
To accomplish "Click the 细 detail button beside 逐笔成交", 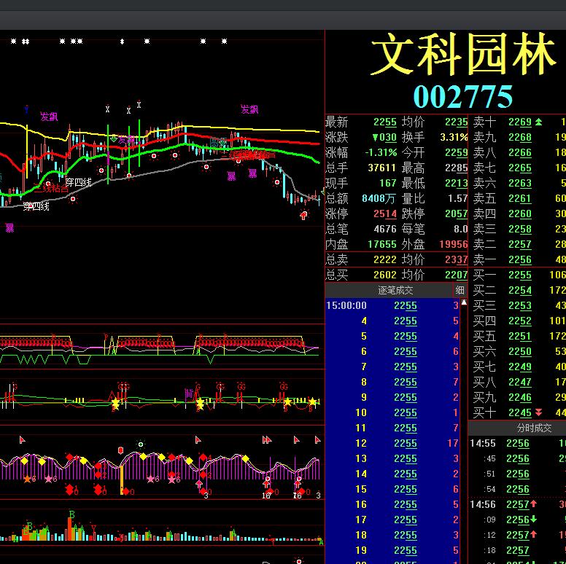I will click(460, 290).
